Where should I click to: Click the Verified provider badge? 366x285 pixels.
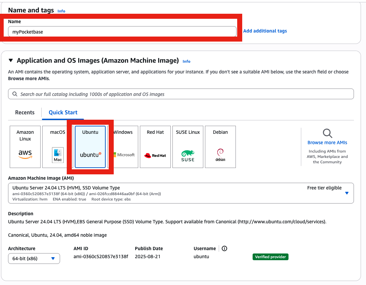270,256
